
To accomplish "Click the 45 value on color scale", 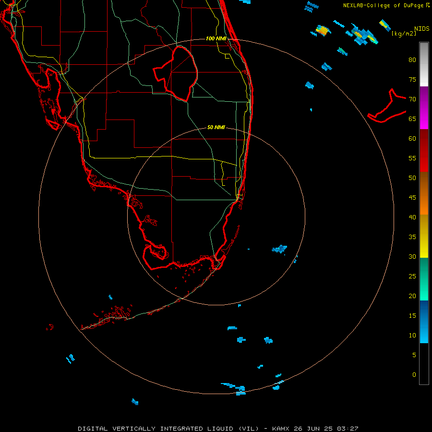I will pyautogui.click(x=412, y=198).
